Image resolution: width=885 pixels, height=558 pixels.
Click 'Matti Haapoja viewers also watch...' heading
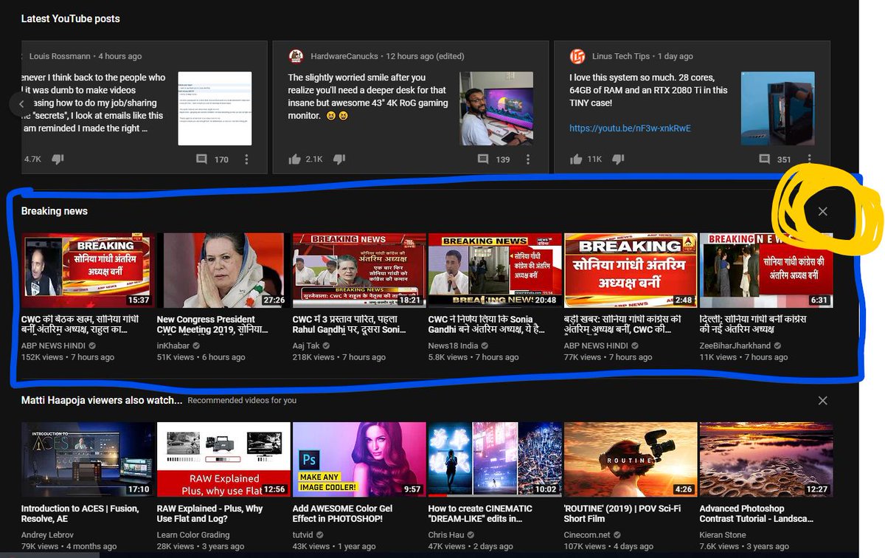[102, 400]
